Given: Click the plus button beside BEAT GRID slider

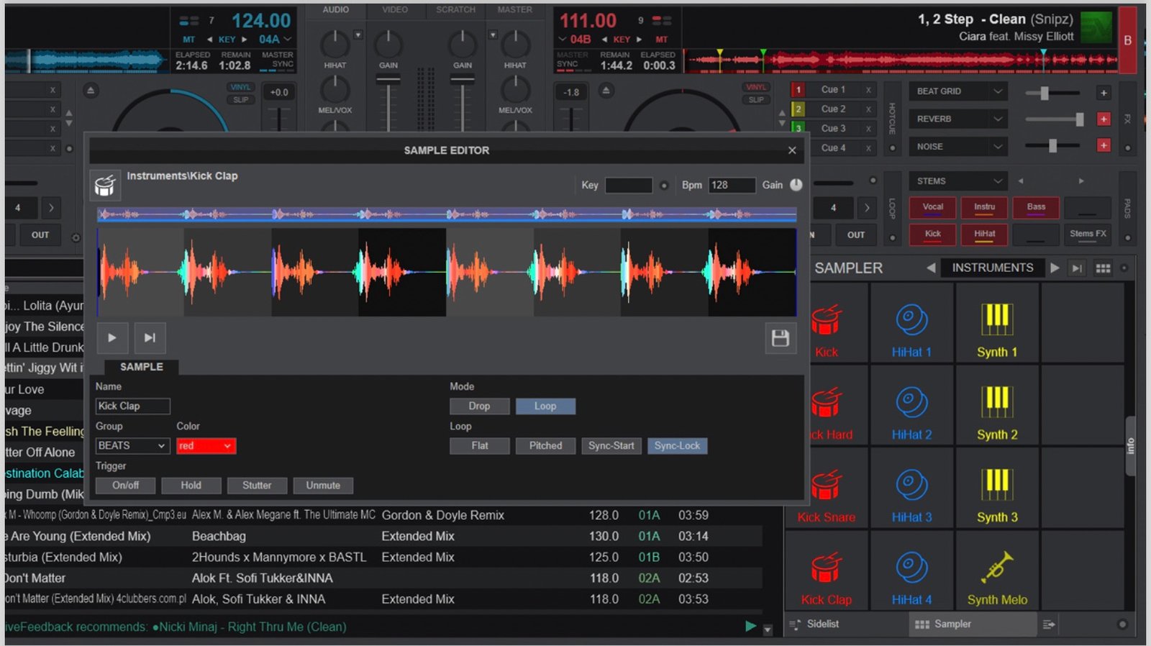Looking at the screenshot, I should (1104, 92).
